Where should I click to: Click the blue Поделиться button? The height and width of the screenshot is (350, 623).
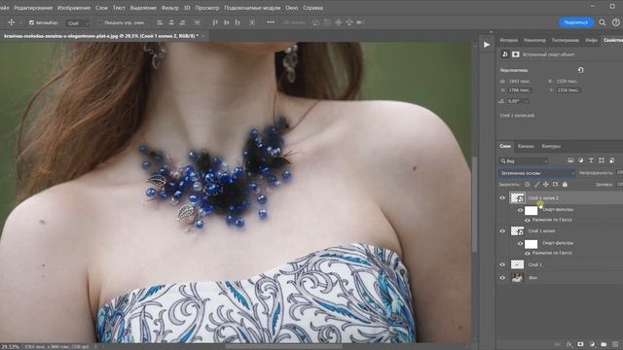575,22
